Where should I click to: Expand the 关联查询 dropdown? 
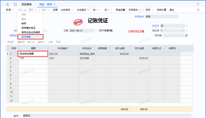click(x=140, y=10)
